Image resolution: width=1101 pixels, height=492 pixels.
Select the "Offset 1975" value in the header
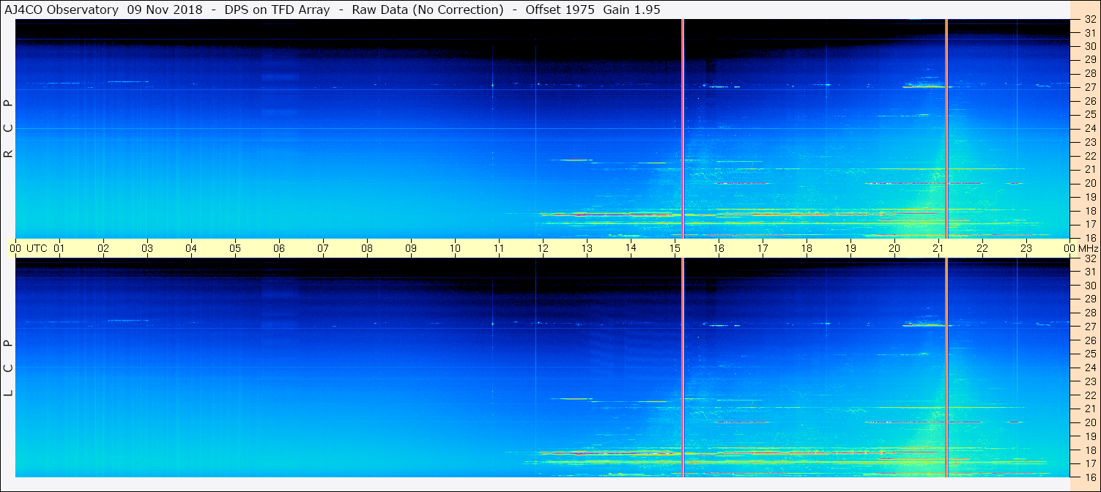(560, 10)
